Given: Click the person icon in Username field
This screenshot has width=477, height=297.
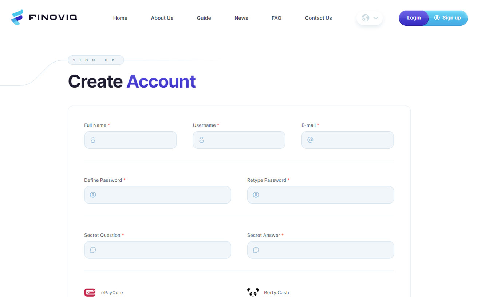Looking at the screenshot, I should [x=201, y=140].
